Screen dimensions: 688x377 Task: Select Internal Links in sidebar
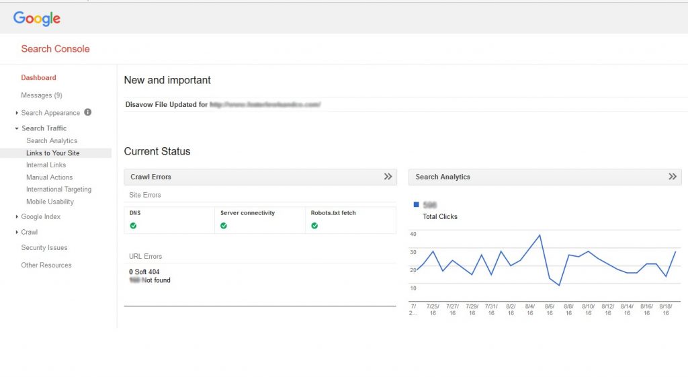46,165
